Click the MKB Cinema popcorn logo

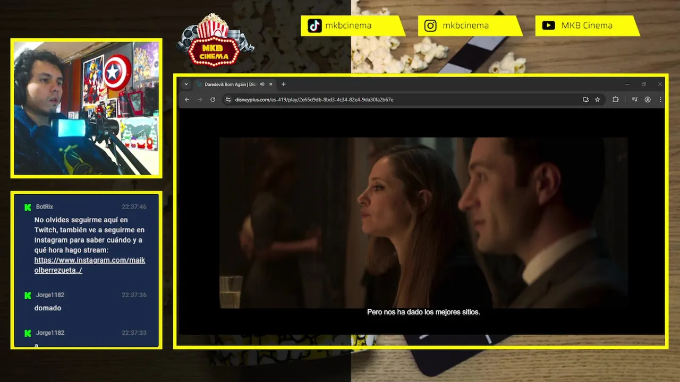click(x=215, y=40)
